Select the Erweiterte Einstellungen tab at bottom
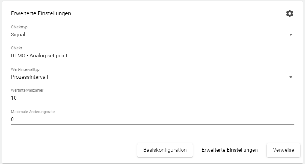Viewport: 305px width, 164px height. pos(229,150)
